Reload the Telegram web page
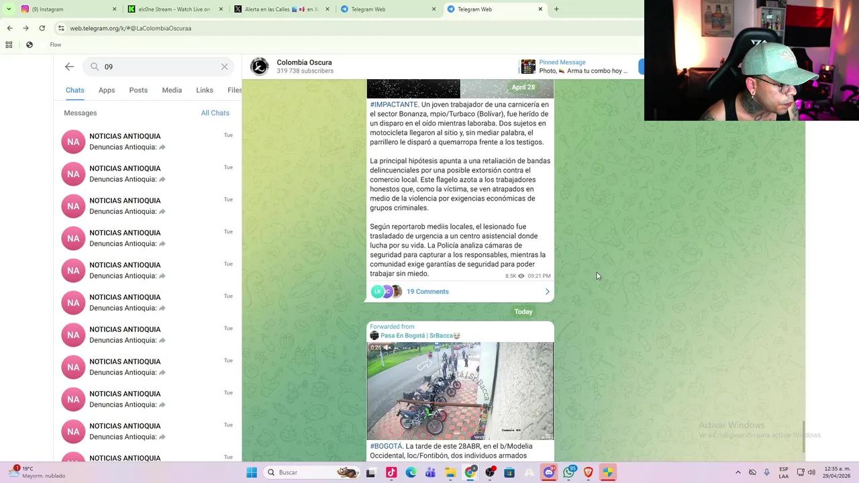The width and height of the screenshot is (859, 483). click(42, 28)
